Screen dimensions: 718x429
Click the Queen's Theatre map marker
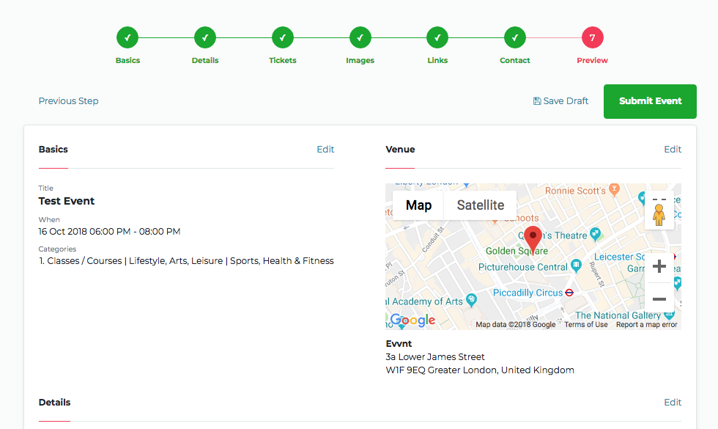click(x=595, y=234)
